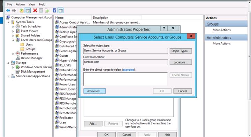Click in the object names text box
The width and height of the screenshot is (251, 137).
pyautogui.click(x=125, y=79)
